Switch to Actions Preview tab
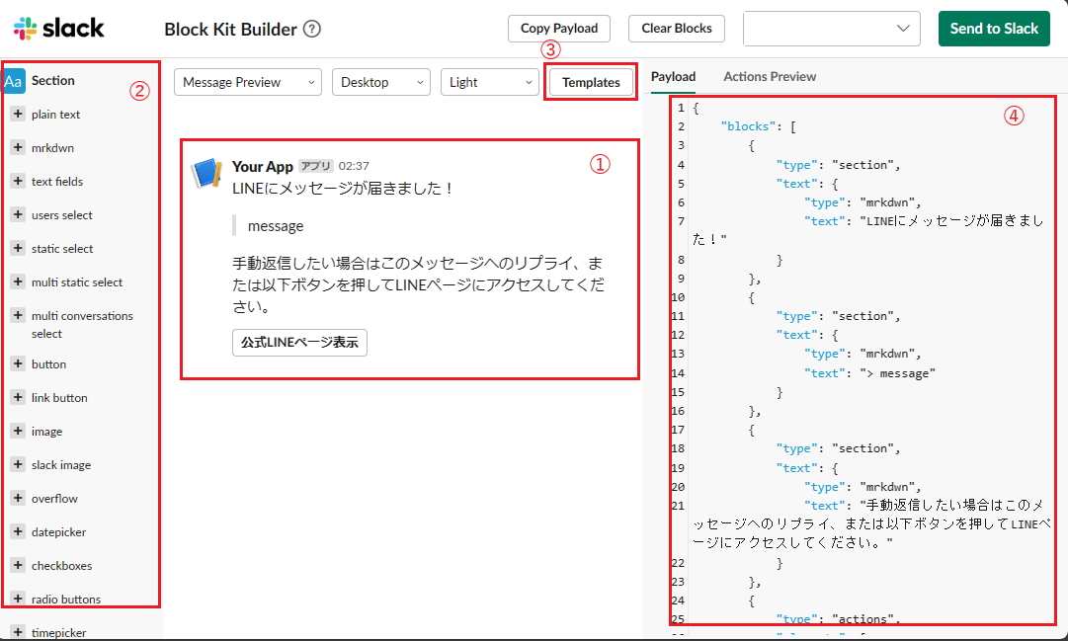Viewport: 1068px width, 641px height. tap(770, 76)
